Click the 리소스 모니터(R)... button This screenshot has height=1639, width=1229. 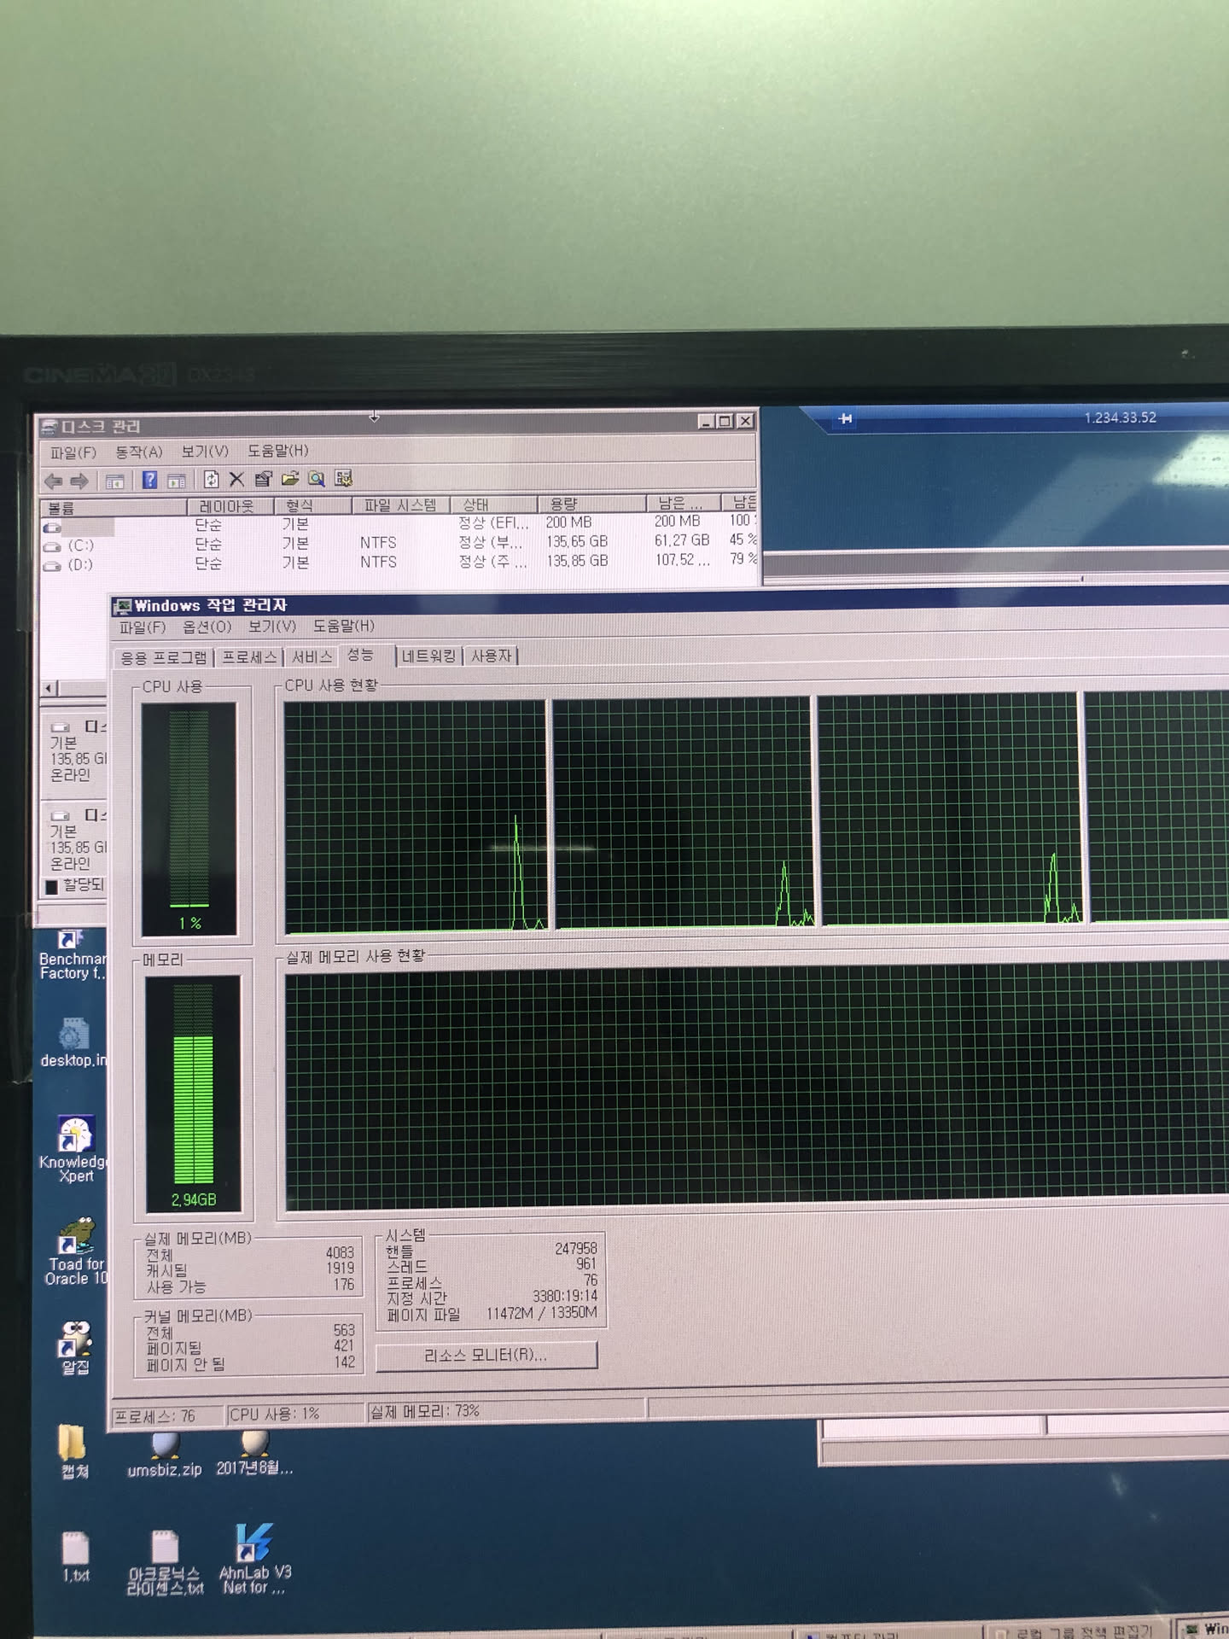point(486,1355)
